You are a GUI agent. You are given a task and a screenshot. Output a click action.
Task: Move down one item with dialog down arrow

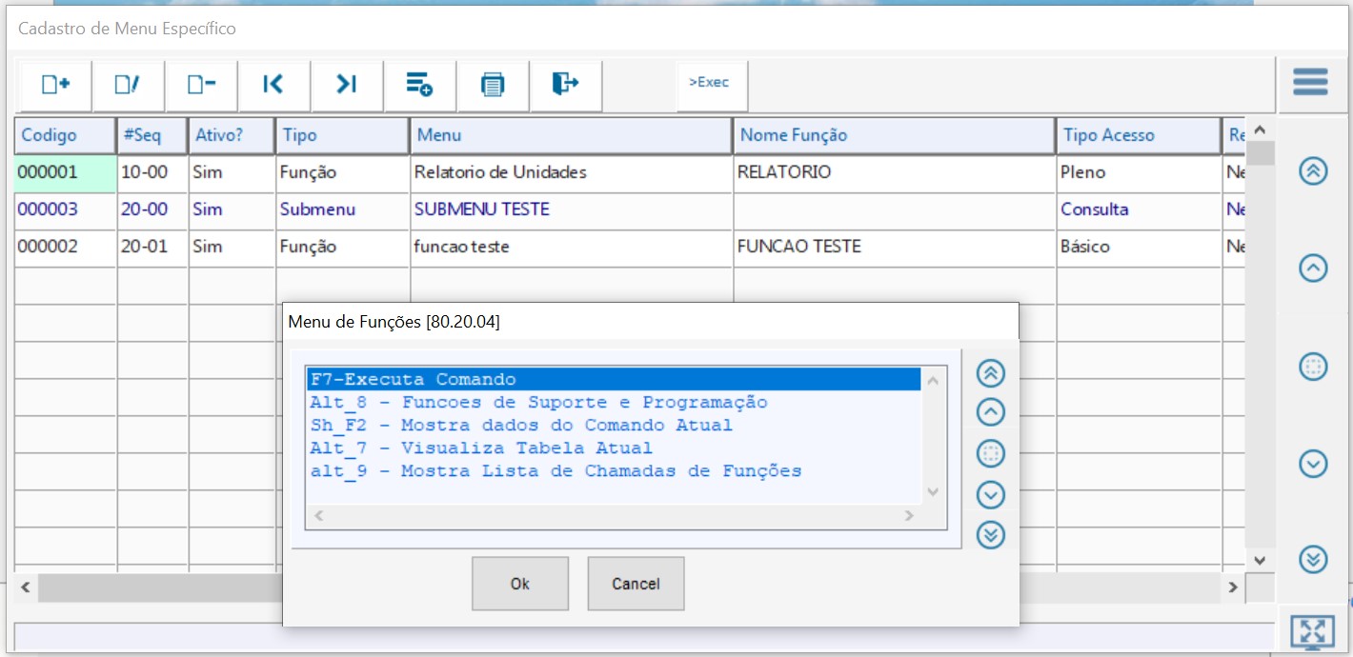point(991,495)
